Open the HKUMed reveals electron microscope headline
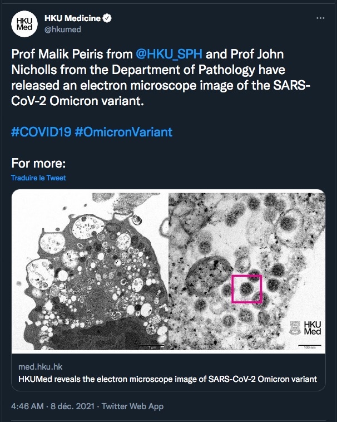 [167, 379]
